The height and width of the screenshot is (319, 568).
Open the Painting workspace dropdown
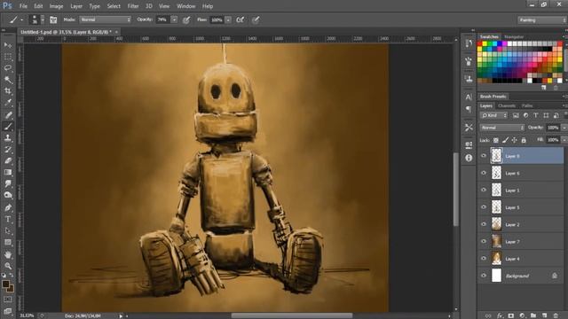coord(541,19)
